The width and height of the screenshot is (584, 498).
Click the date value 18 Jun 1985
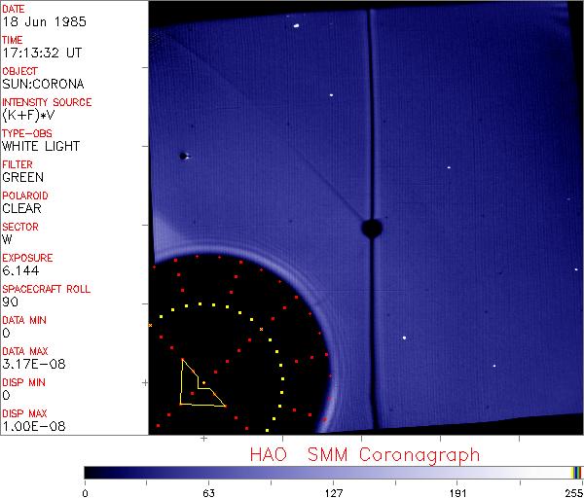pyautogui.click(x=36, y=22)
